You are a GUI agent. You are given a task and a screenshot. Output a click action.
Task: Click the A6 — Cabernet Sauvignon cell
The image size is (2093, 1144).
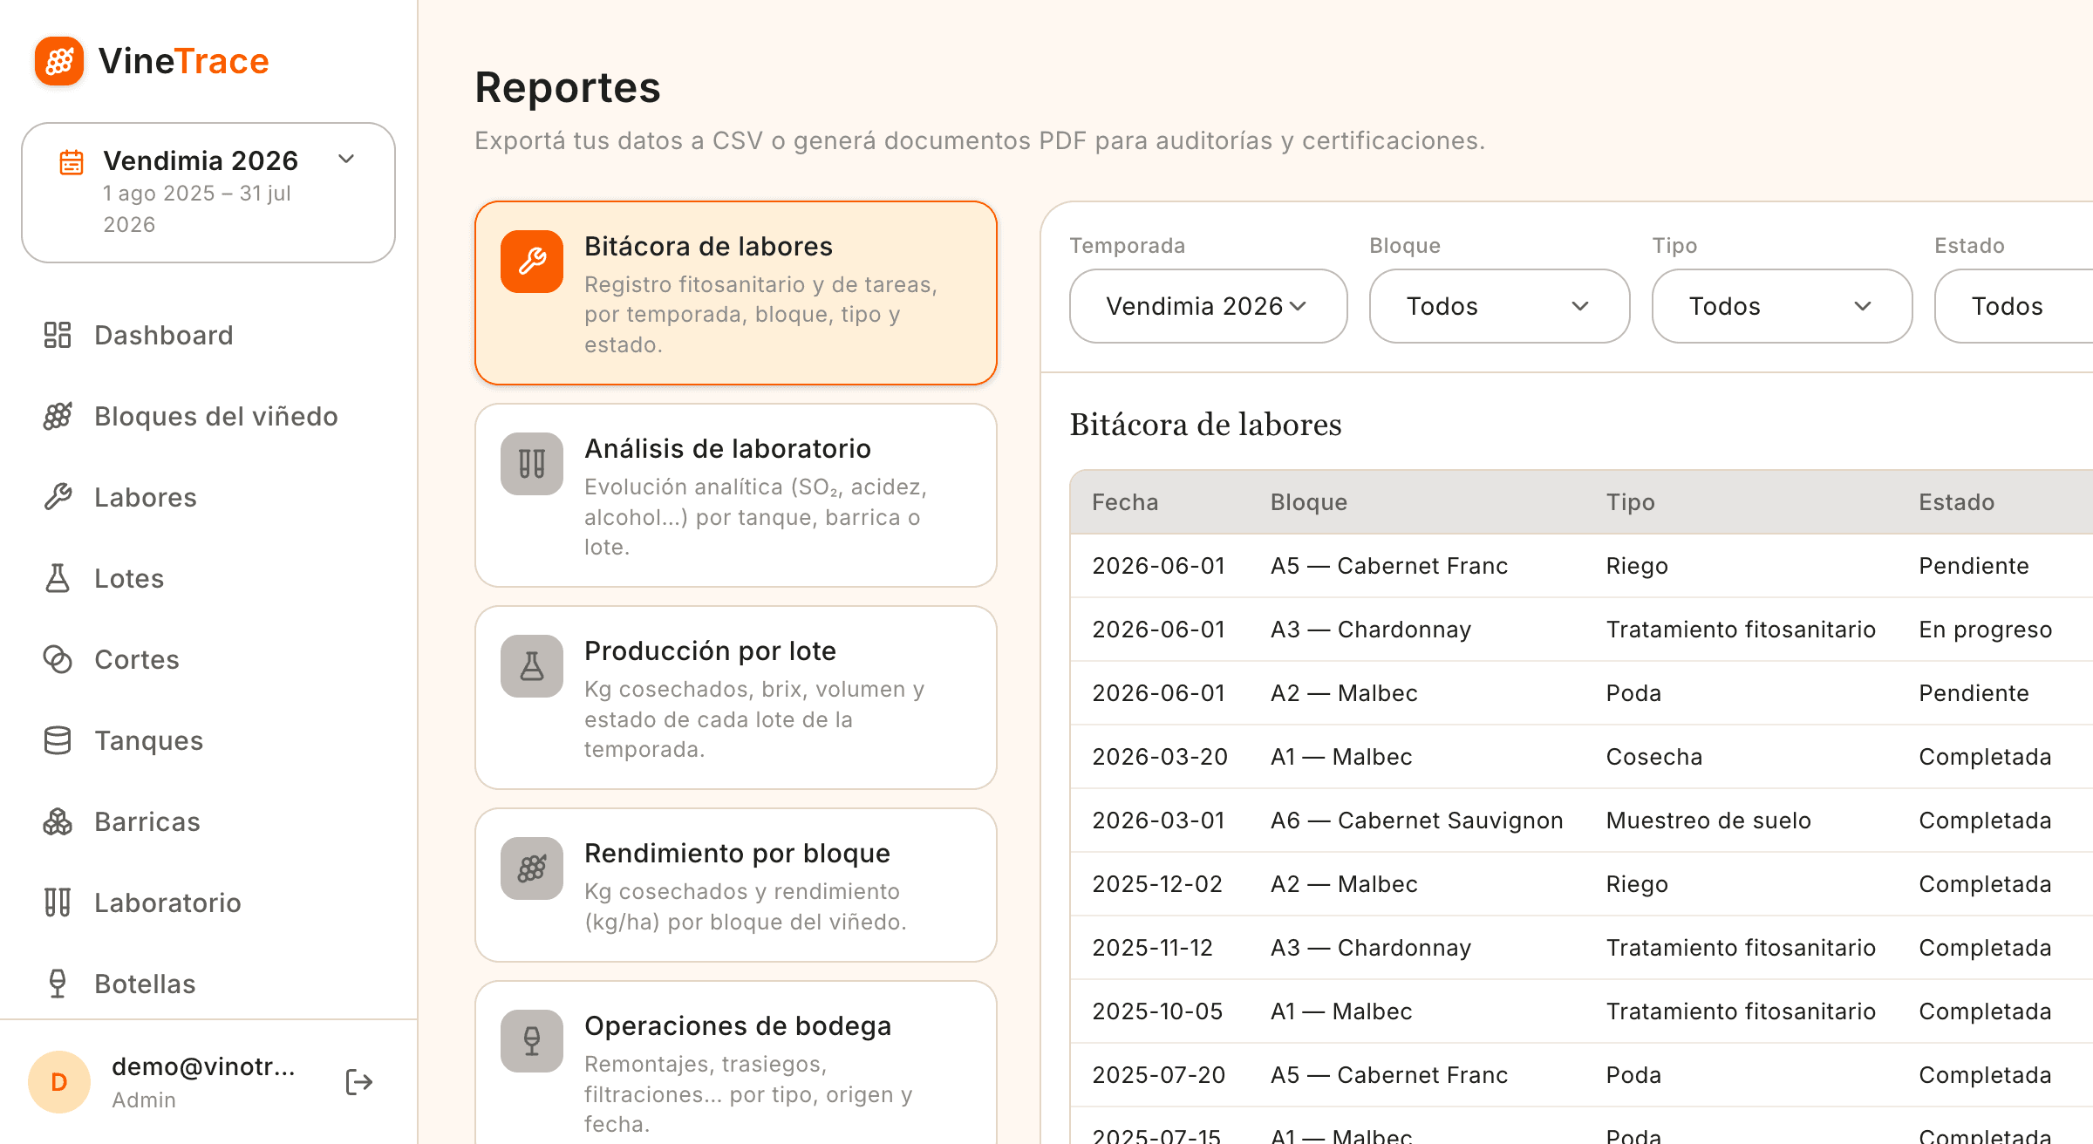click(x=1416, y=821)
